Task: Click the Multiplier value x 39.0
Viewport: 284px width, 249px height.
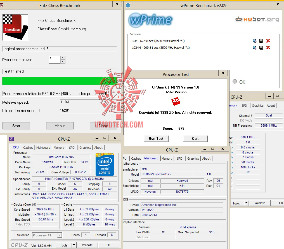Action: pyautogui.click(x=45, y=214)
